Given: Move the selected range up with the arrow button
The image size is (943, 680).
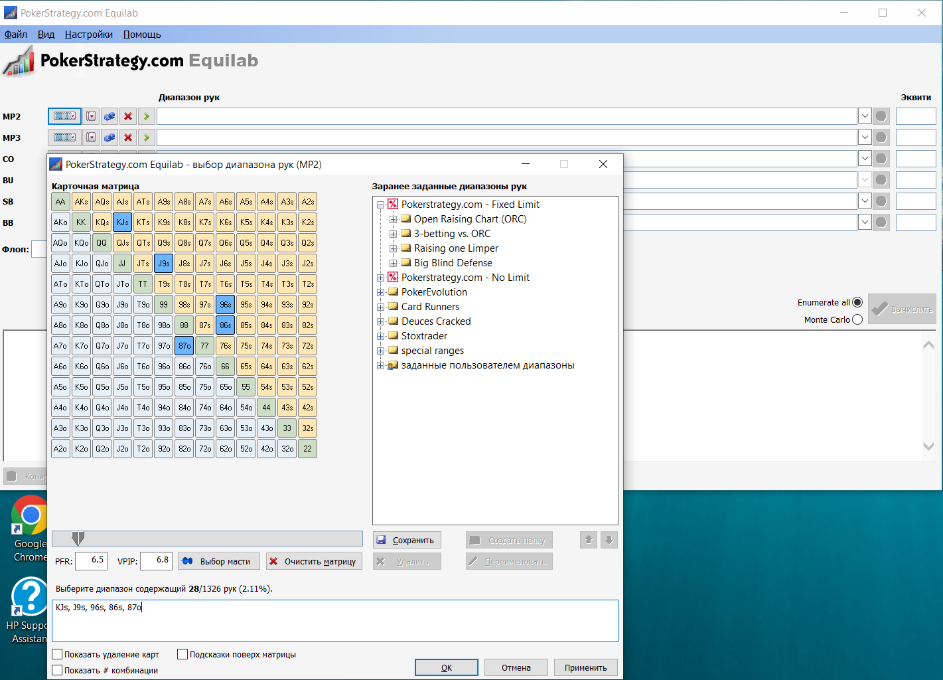Looking at the screenshot, I should 589,540.
